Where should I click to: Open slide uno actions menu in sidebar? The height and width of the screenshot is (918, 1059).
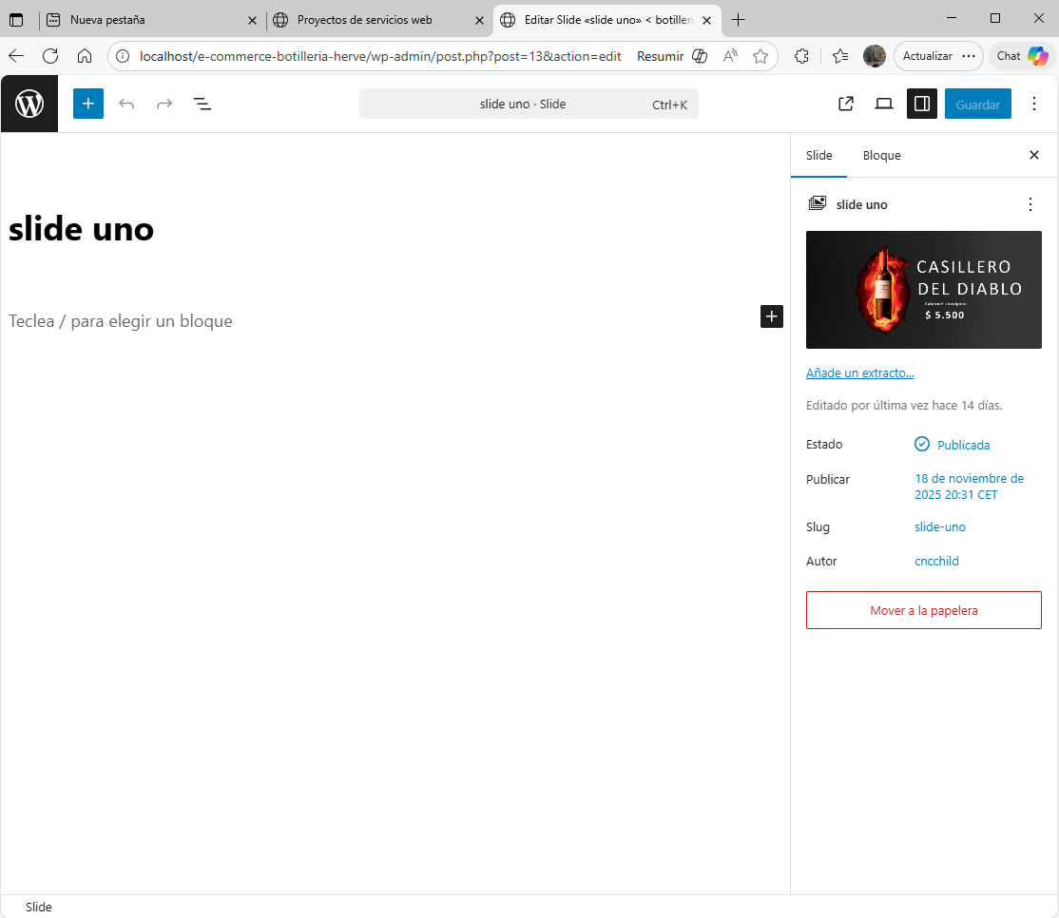[1030, 204]
